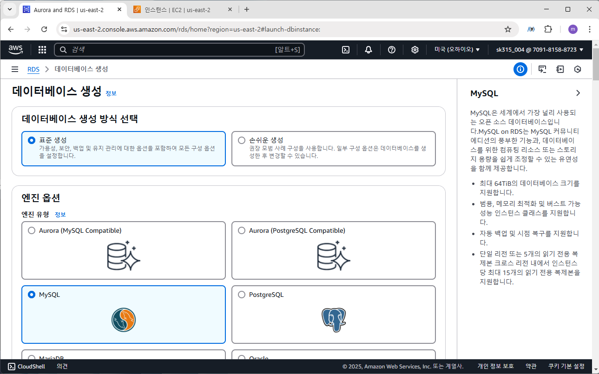Click the browser address bar URL
Viewport: 599px width, 374px height.
pos(197,29)
